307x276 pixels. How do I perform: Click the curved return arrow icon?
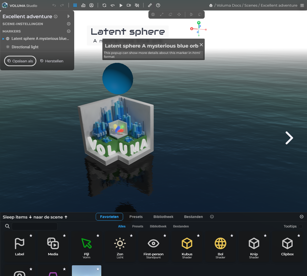[x=113, y=5]
